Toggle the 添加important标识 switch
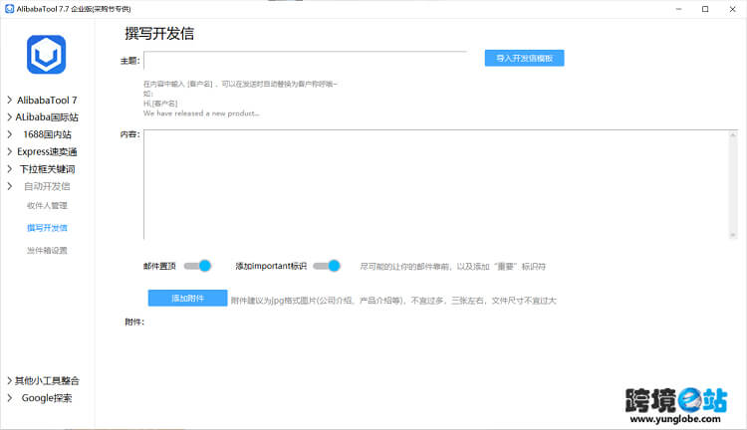The width and height of the screenshot is (747, 430). tap(327, 266)
